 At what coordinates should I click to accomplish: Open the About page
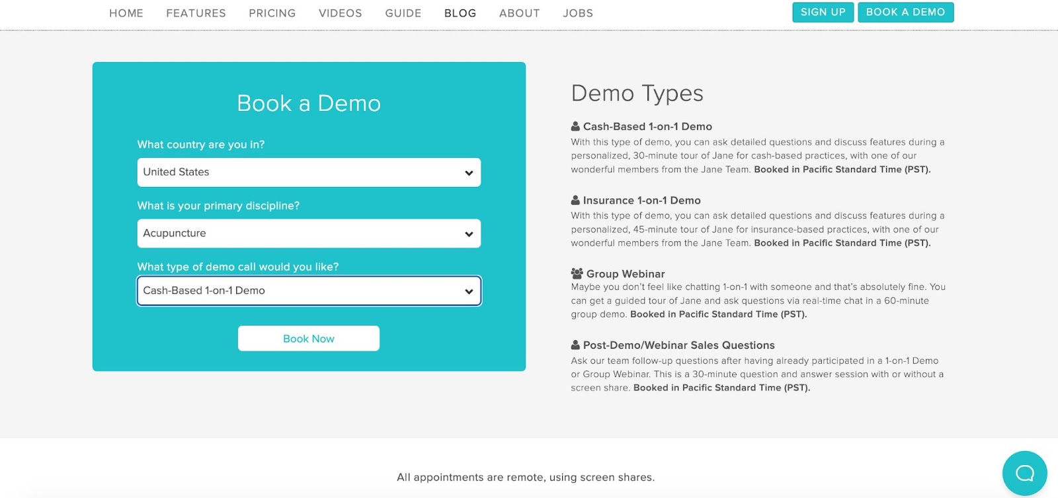[x=520, y=13]
